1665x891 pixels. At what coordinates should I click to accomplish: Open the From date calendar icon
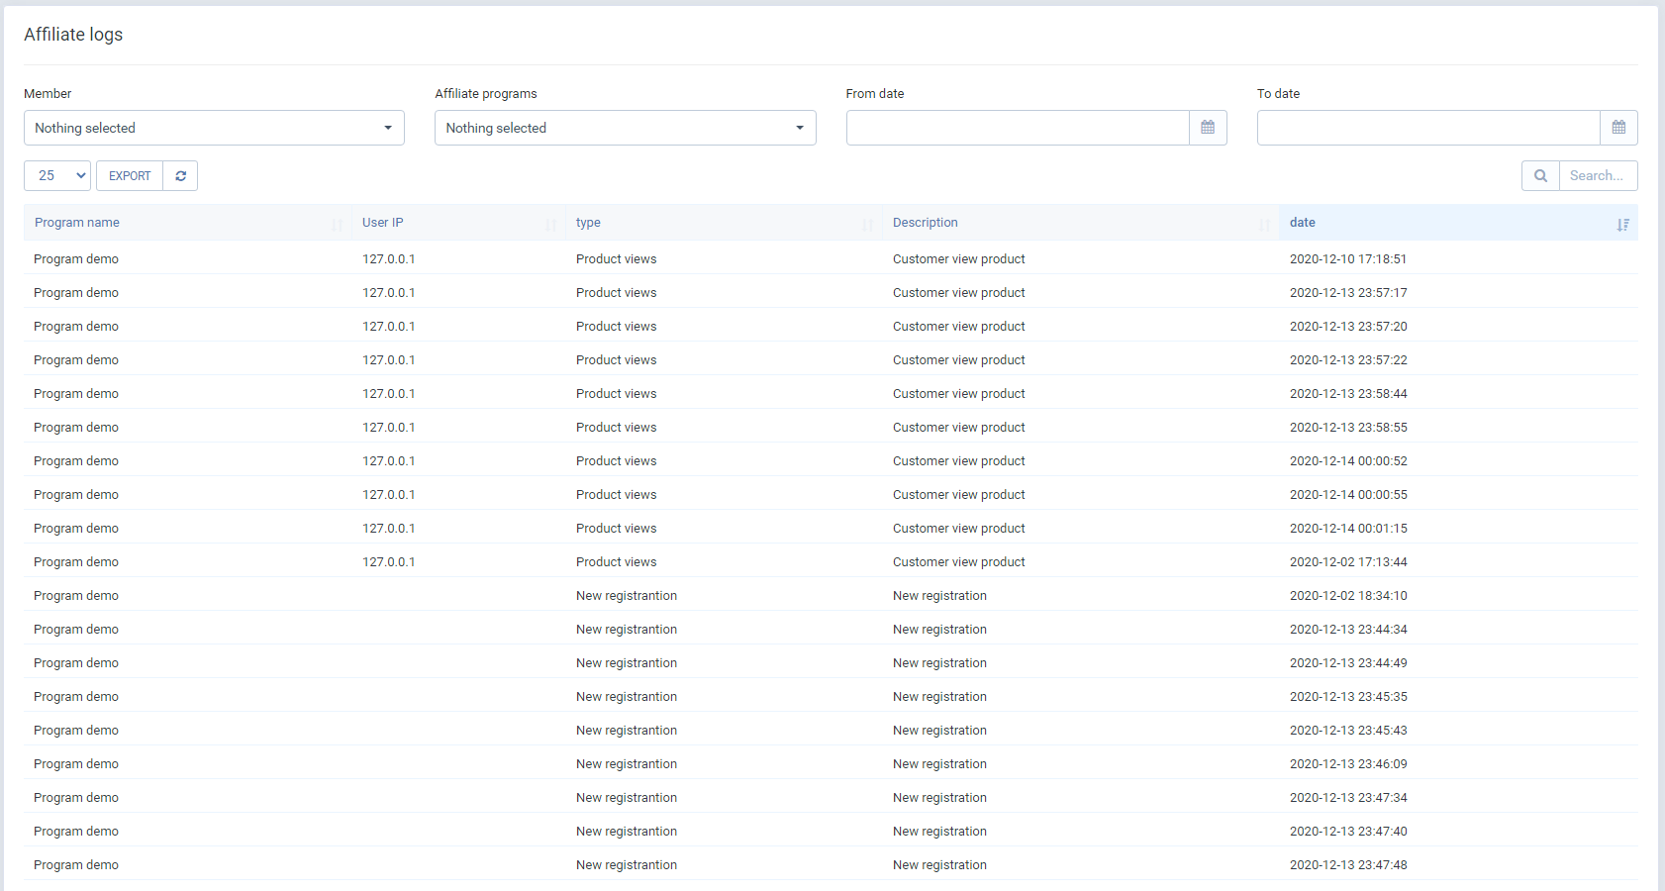[x=1208, y=128]
